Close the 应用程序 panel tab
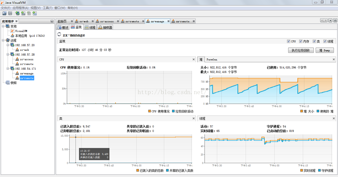Viewport: 338px width, 177px height. 17,21
